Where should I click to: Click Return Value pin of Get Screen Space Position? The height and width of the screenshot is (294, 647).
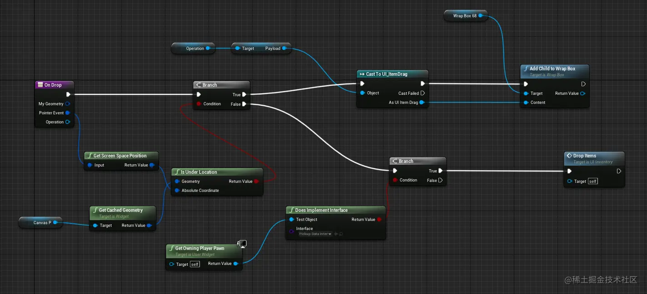click(x=152, y=165)
